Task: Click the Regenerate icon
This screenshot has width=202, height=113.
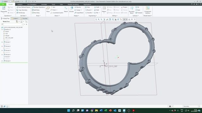Action: (x=4, y=8)
